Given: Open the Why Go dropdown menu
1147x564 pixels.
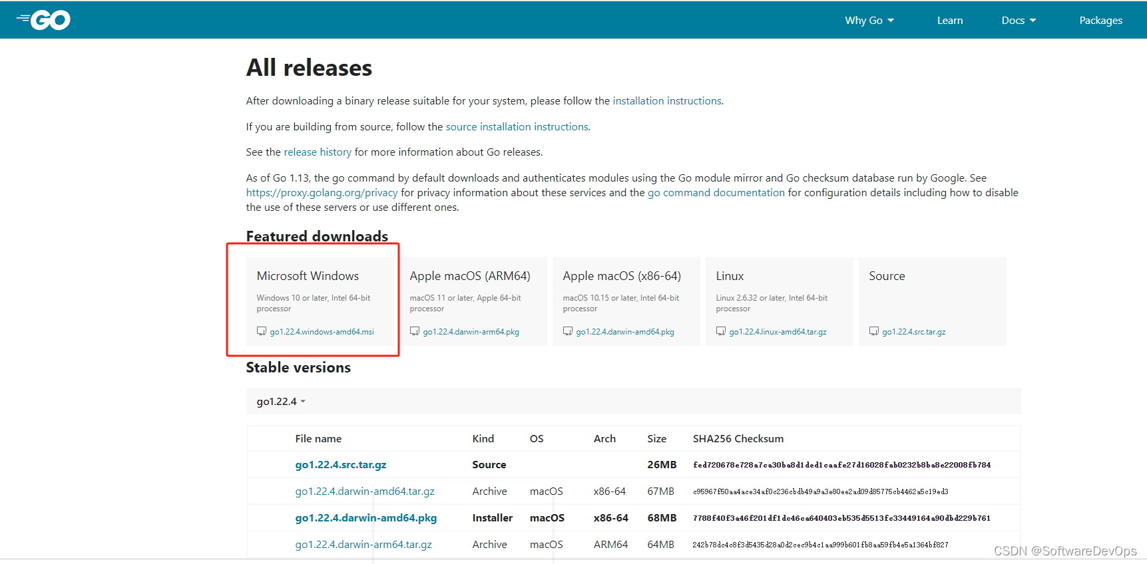Looking at the screenshot, I should pyautogui.click(x=869, y=21).
